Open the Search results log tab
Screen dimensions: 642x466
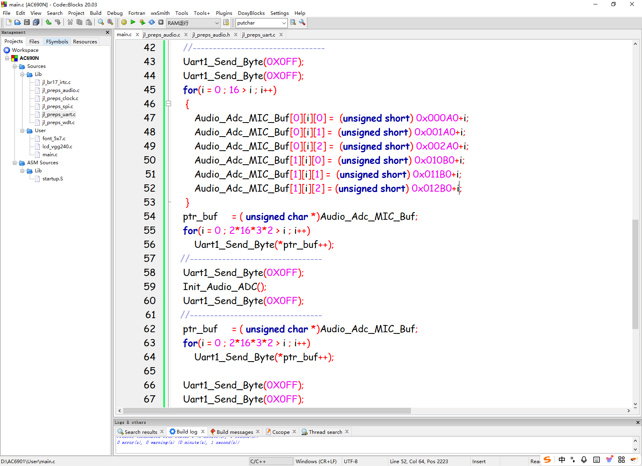[141, 432]
